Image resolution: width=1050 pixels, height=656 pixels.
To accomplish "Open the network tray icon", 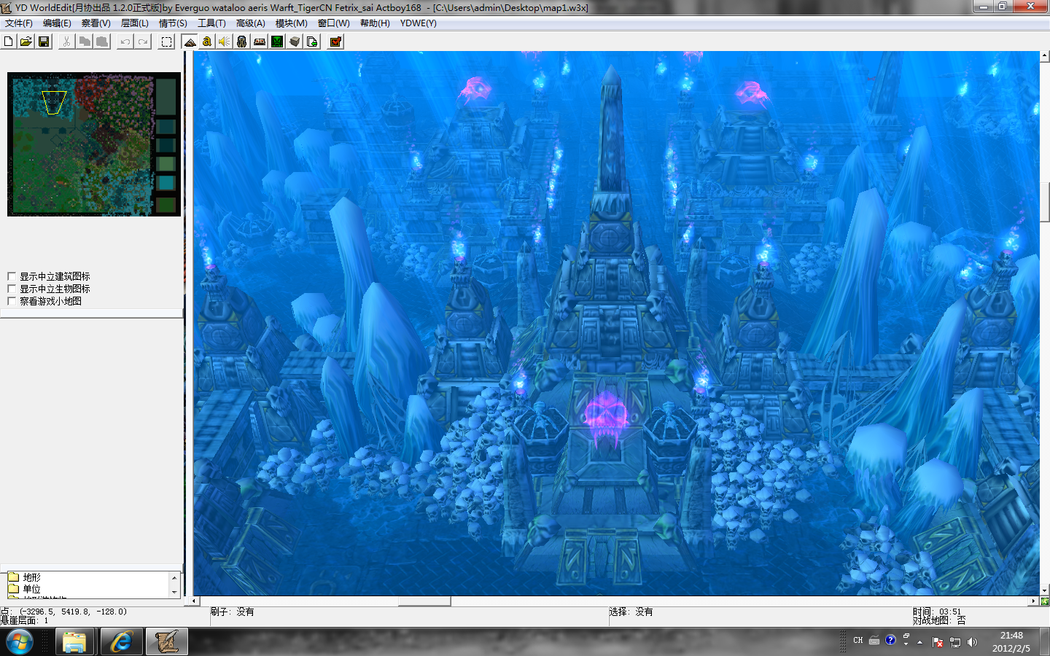I will (x=955, y=642).
